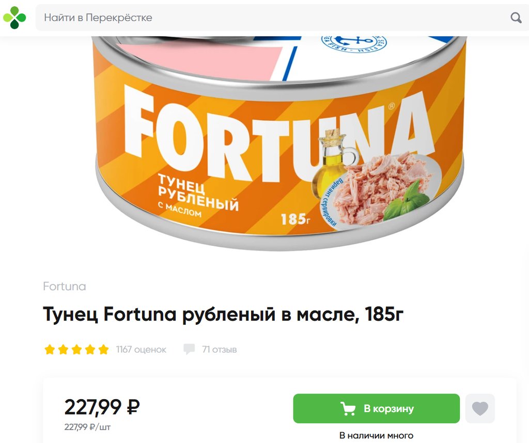529x443 pixels.
Task: Open the Fortuna brand link
Action: [x=65, y=286]
